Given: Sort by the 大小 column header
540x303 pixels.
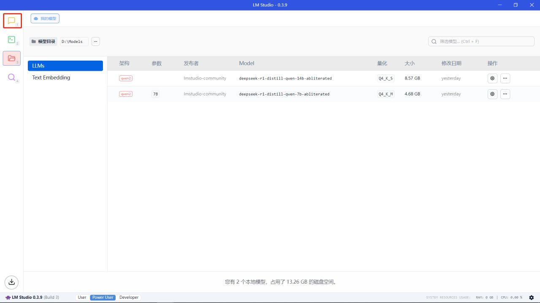Looking at the screenshot, I should (x=410, y=63).
